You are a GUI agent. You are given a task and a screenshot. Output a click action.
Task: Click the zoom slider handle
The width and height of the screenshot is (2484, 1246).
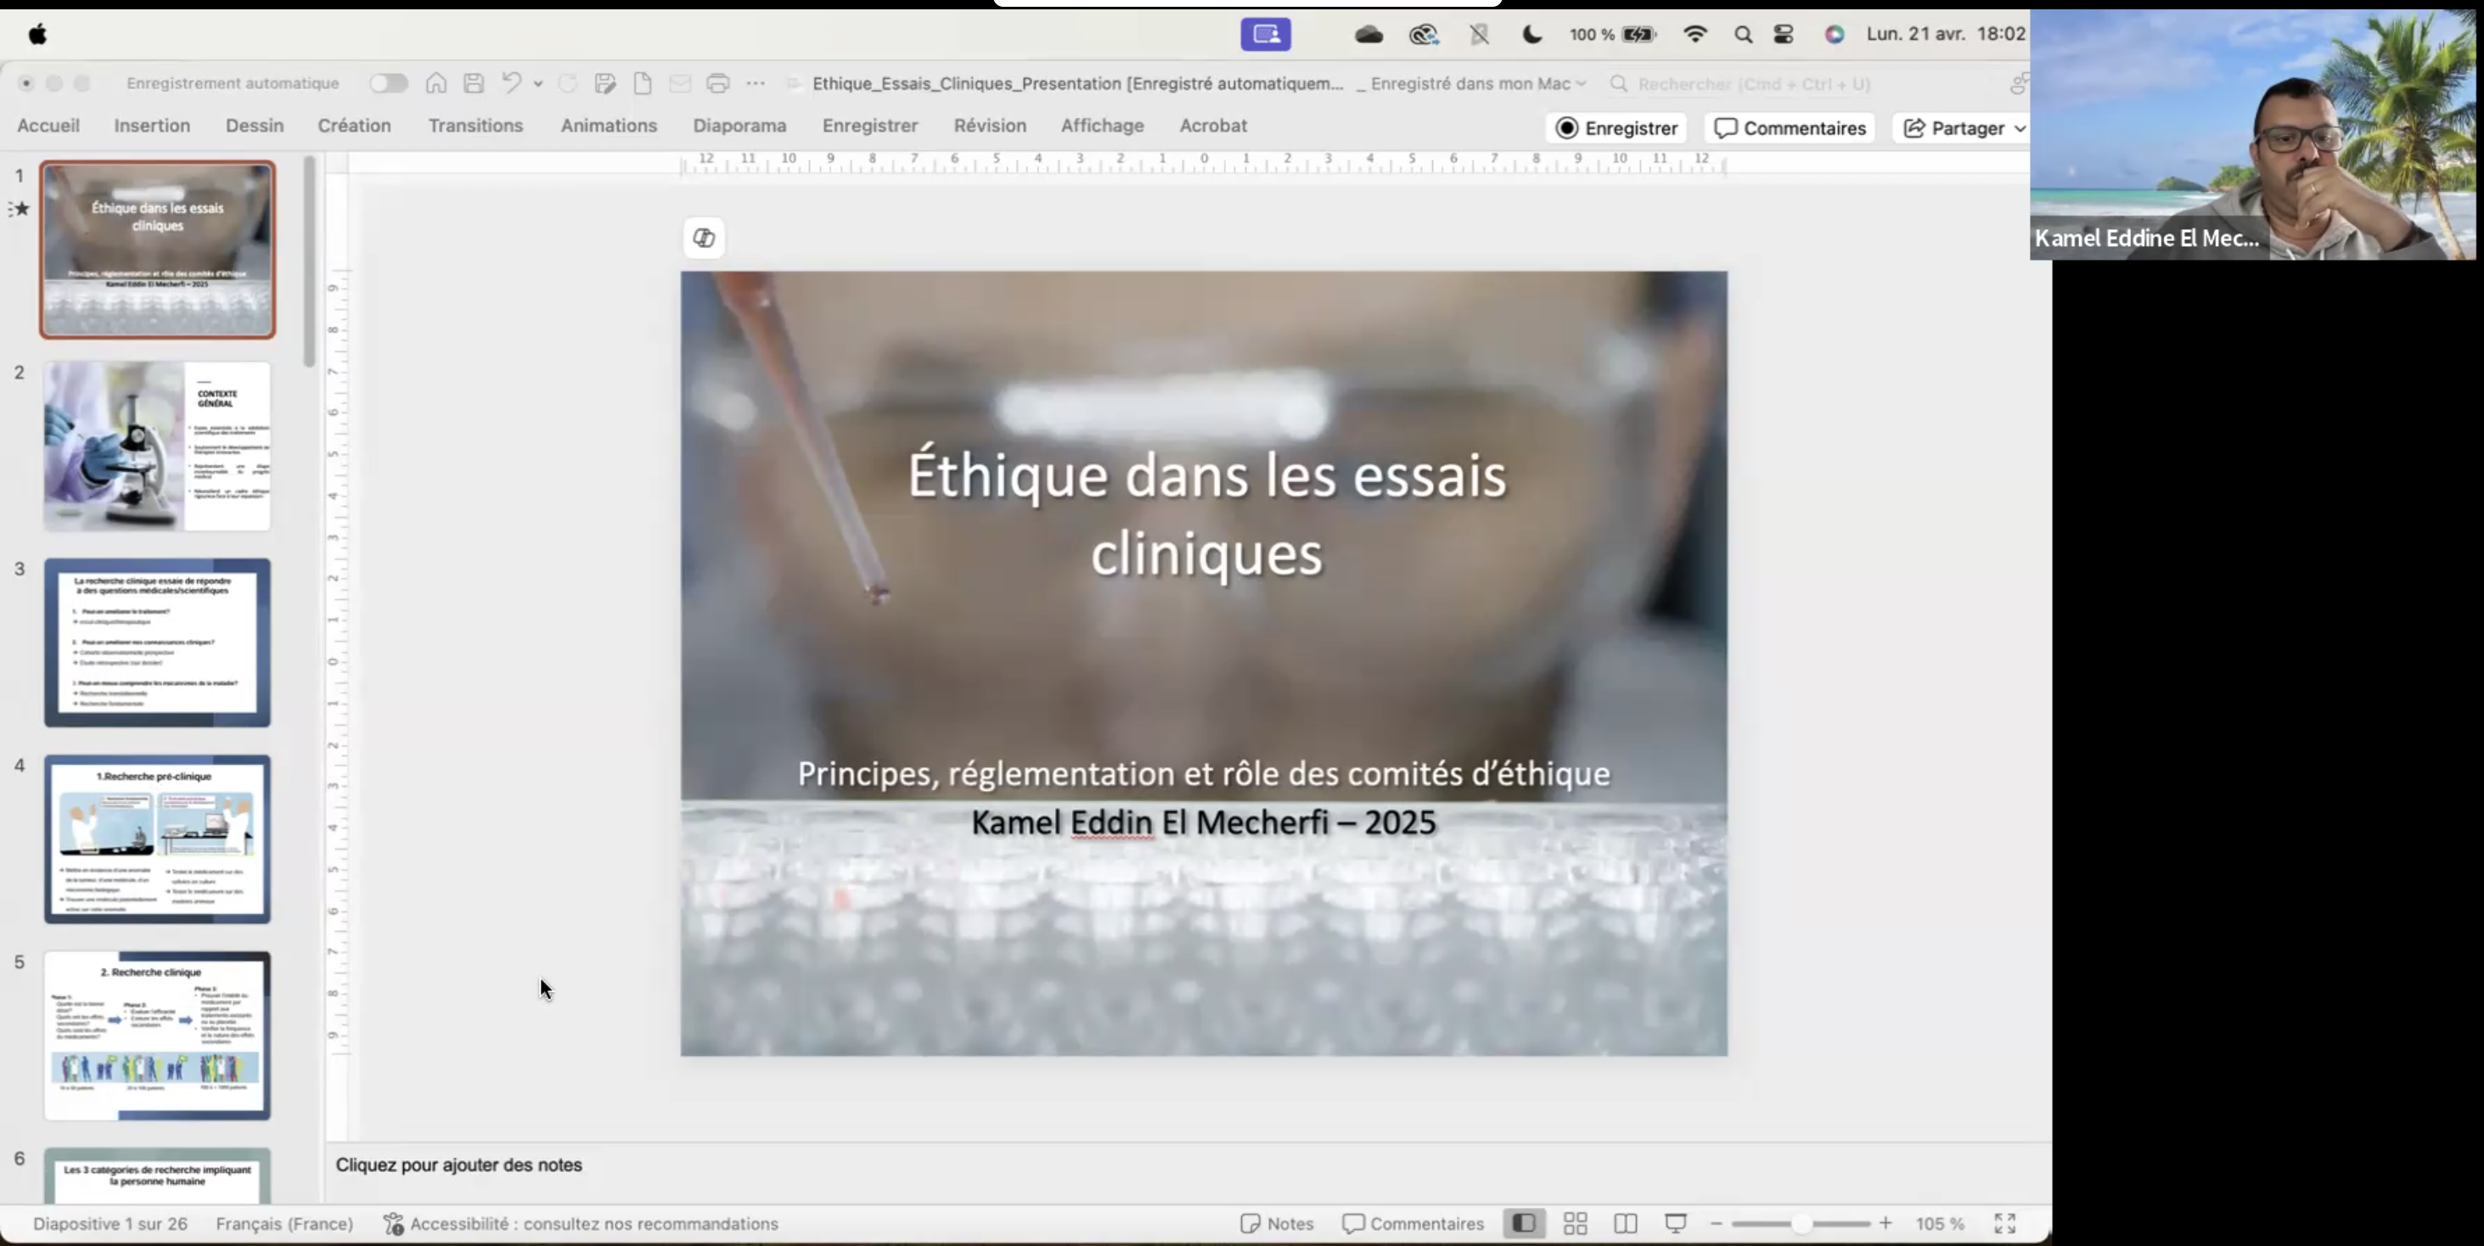coord(1801,1224)
